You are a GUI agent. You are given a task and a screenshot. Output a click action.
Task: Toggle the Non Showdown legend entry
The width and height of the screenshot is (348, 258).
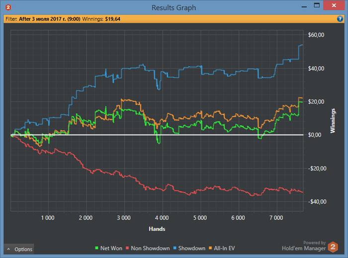point(148,248)
